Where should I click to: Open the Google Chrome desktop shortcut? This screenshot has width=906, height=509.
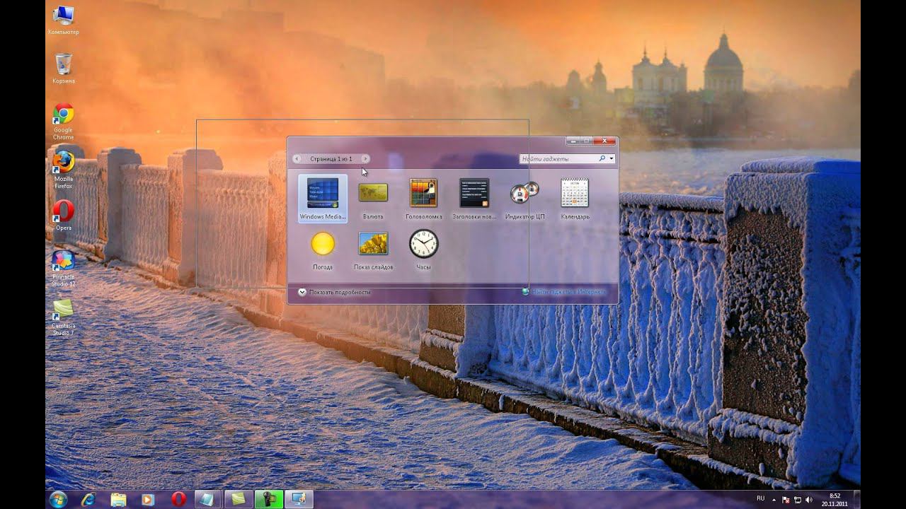[64, 122]
